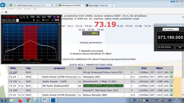184x103 pixels.
Task: Adjust the Vol 1 volume slider
Action: (46, 20)
